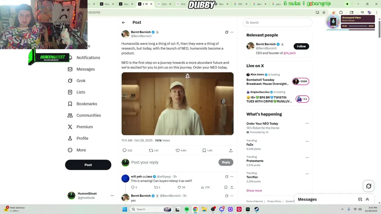The image size is (381, 214).
Task: Open Order Your NEO Today promoted trend
Action: pos(262,124)
